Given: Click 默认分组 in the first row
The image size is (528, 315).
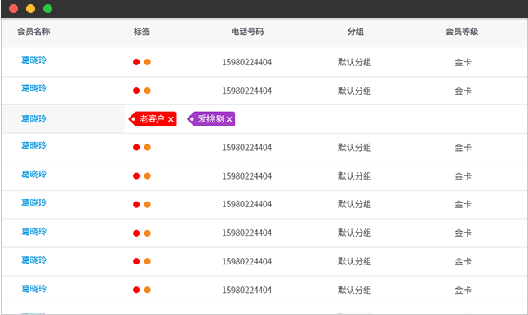Looking at the screenshot, I should [354, 62].
